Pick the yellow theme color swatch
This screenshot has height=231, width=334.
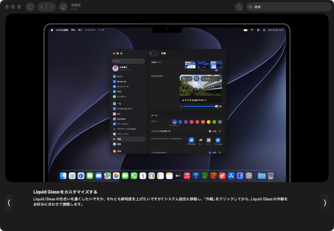tap(209, 122)
